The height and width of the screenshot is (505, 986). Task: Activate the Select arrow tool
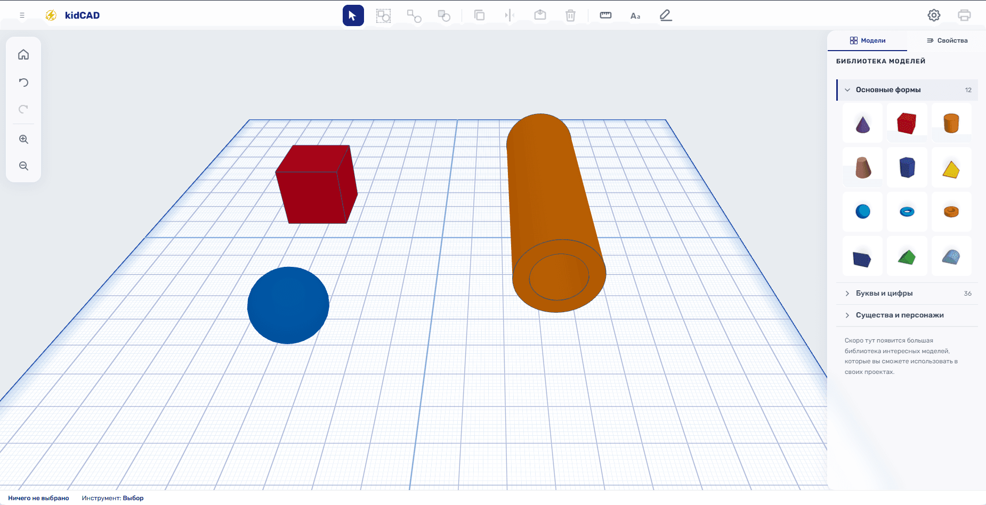coord(353,15)
